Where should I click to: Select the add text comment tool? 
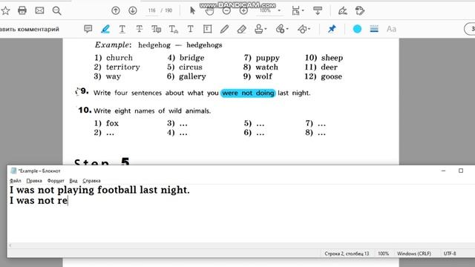click(190, 29)
